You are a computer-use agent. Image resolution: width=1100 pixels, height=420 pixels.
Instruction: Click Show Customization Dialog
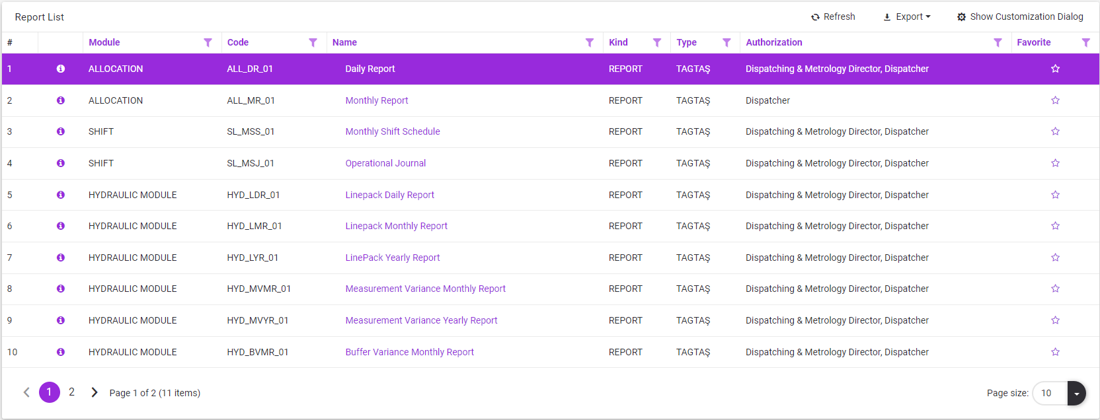point(1020,17)
